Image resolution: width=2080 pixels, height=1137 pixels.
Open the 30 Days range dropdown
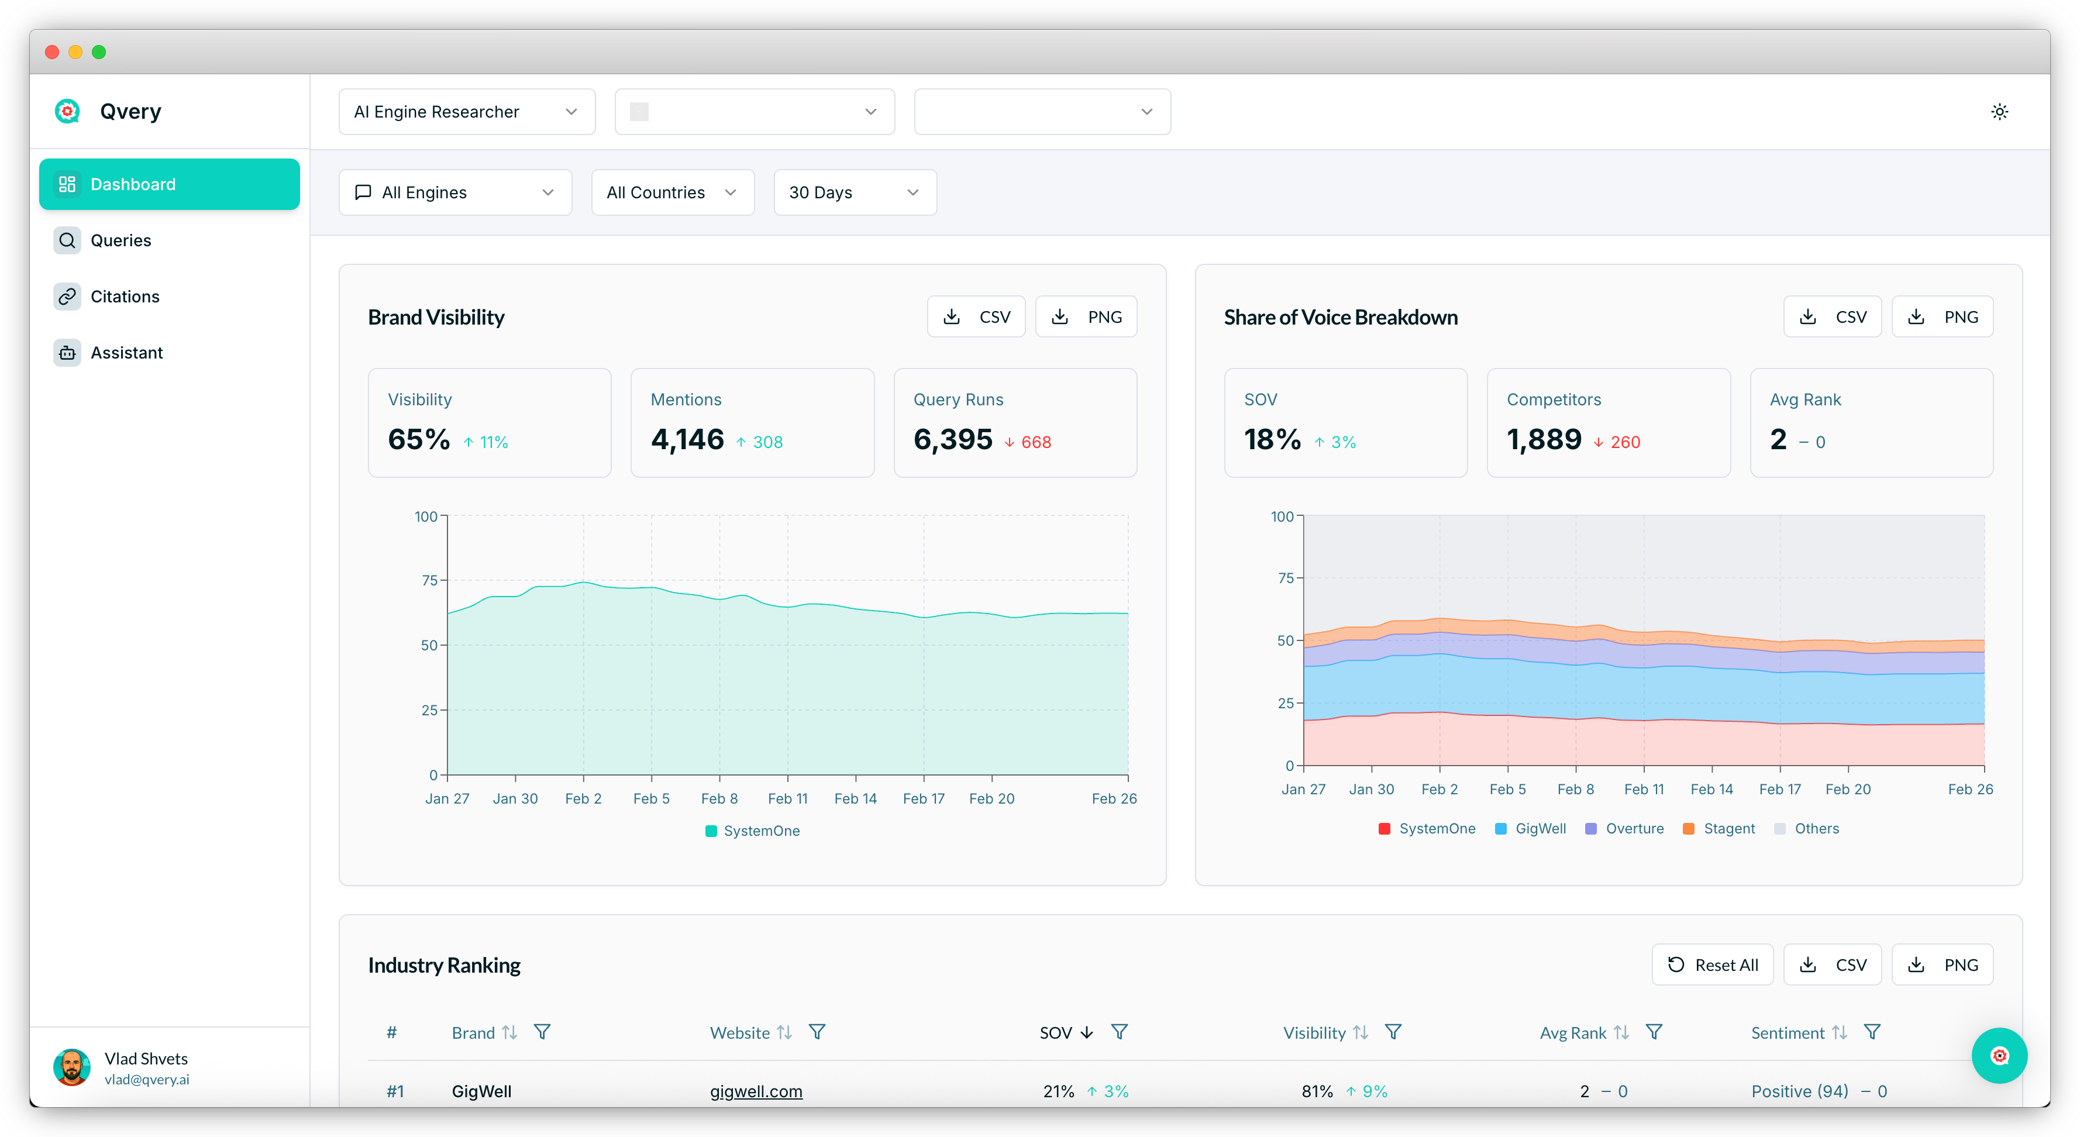coord(854,192)
